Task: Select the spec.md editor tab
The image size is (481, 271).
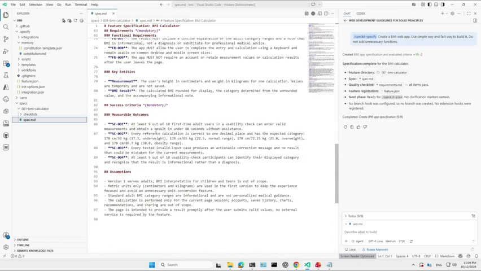Action: [101, 14]
